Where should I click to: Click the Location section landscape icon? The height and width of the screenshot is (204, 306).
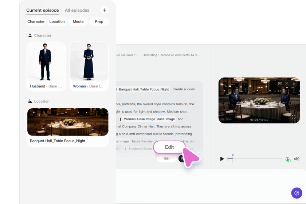[30, 101]
